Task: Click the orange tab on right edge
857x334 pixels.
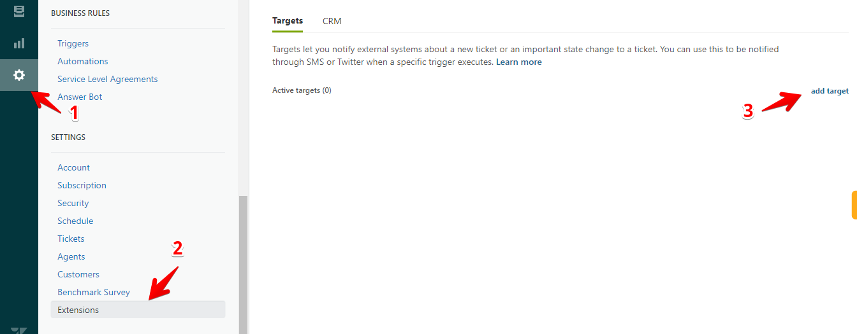Action: point(854,205)
